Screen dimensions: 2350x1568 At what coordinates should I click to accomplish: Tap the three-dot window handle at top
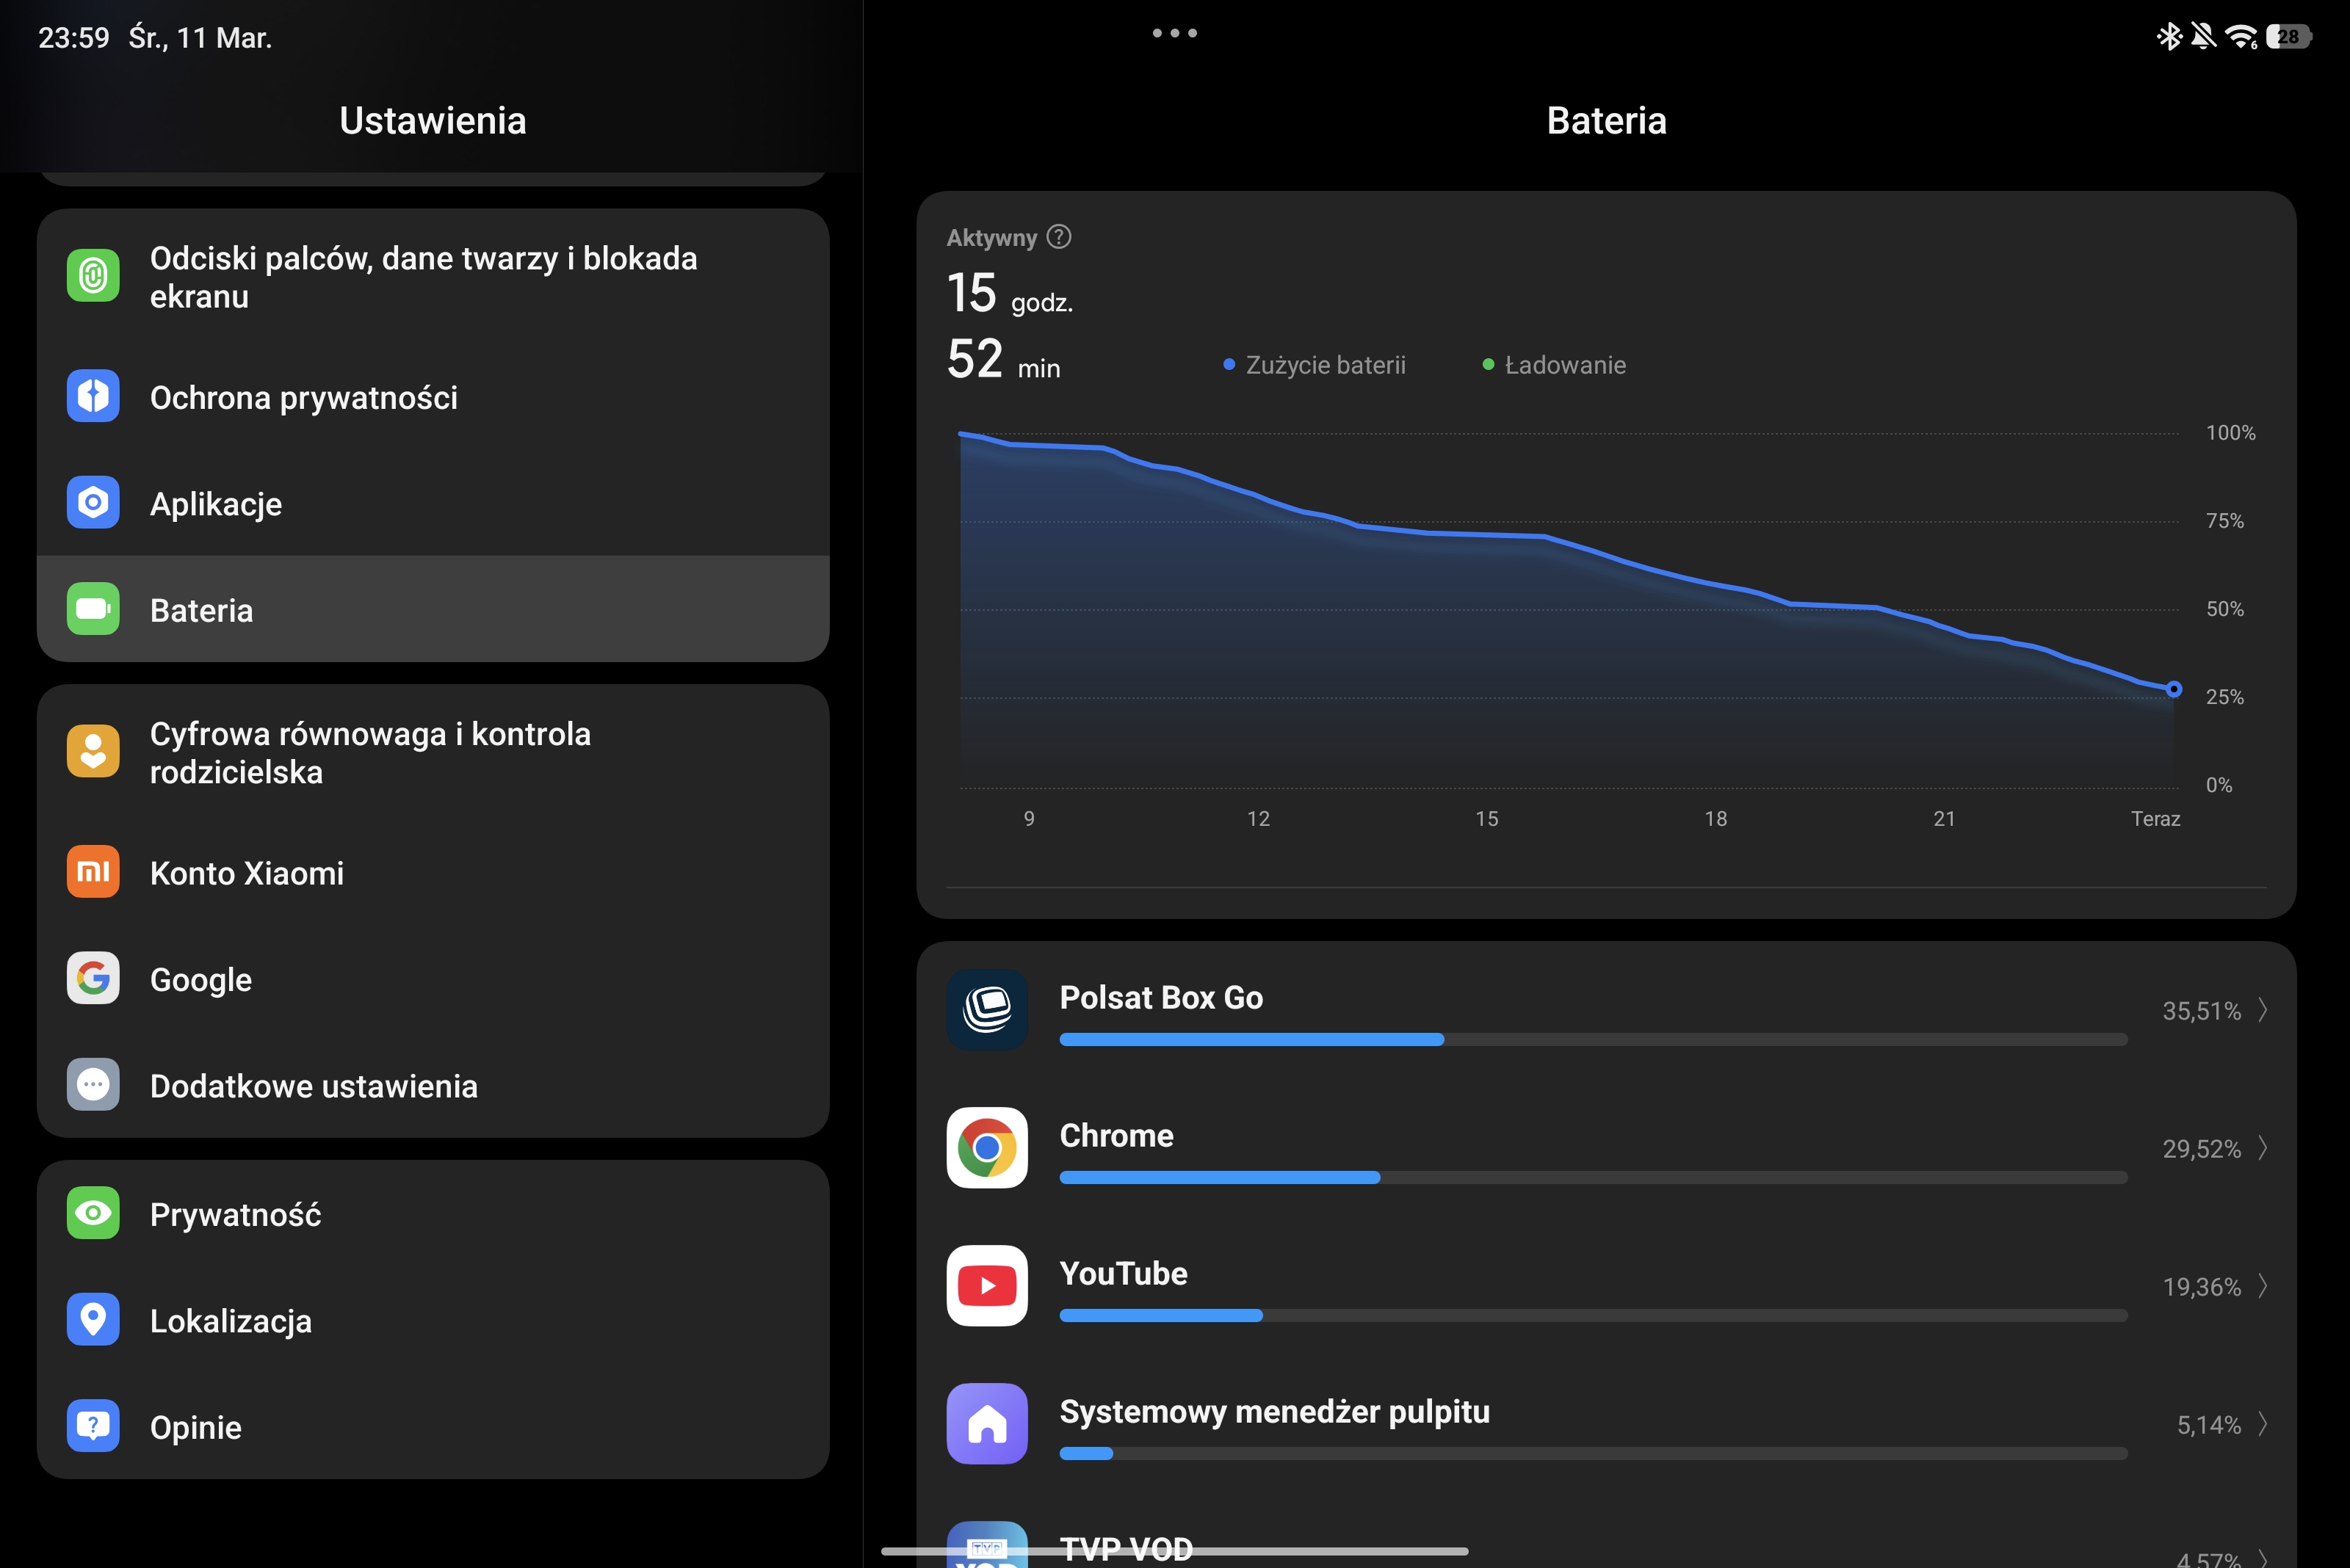coord(1174,33)
